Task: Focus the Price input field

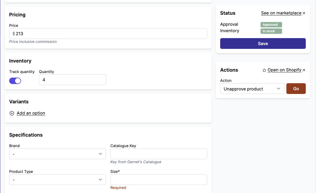Action: coord(110,34)
